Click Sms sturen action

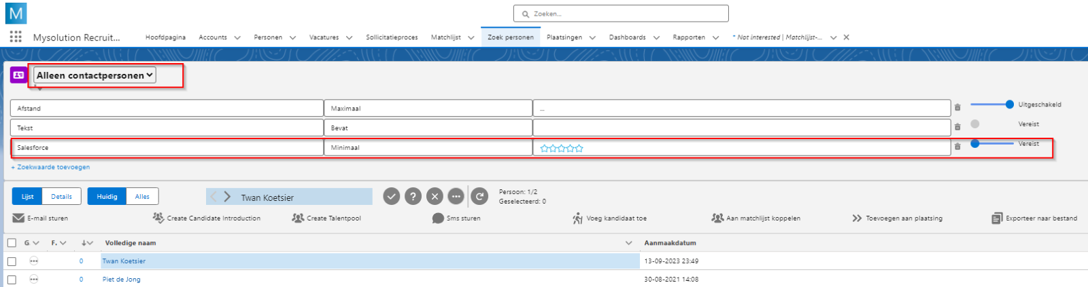click(x=456, y=218)
